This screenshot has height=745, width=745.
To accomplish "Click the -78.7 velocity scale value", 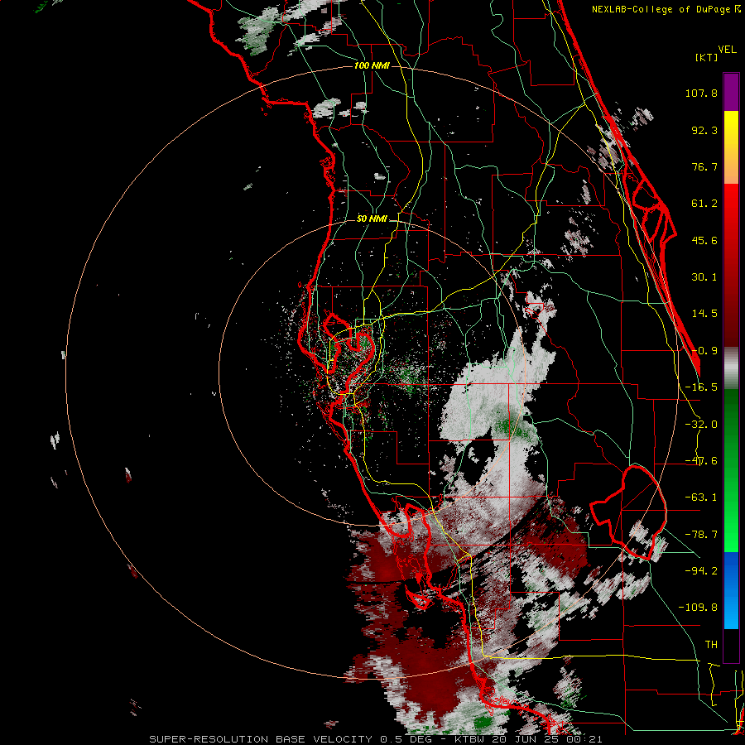I will point(701,535).
